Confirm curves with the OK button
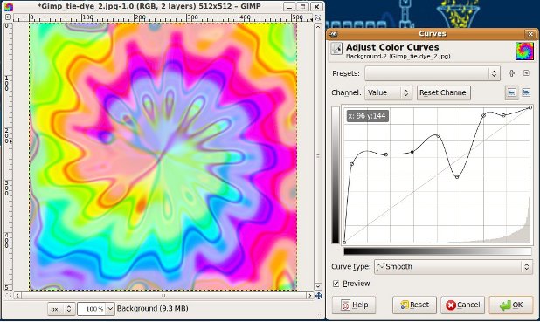 510,305
